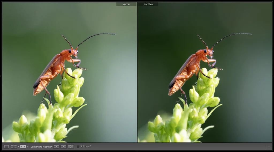Open toolbar options triangle at far right
Screen dimensions: 274x152
pos(269,147)
